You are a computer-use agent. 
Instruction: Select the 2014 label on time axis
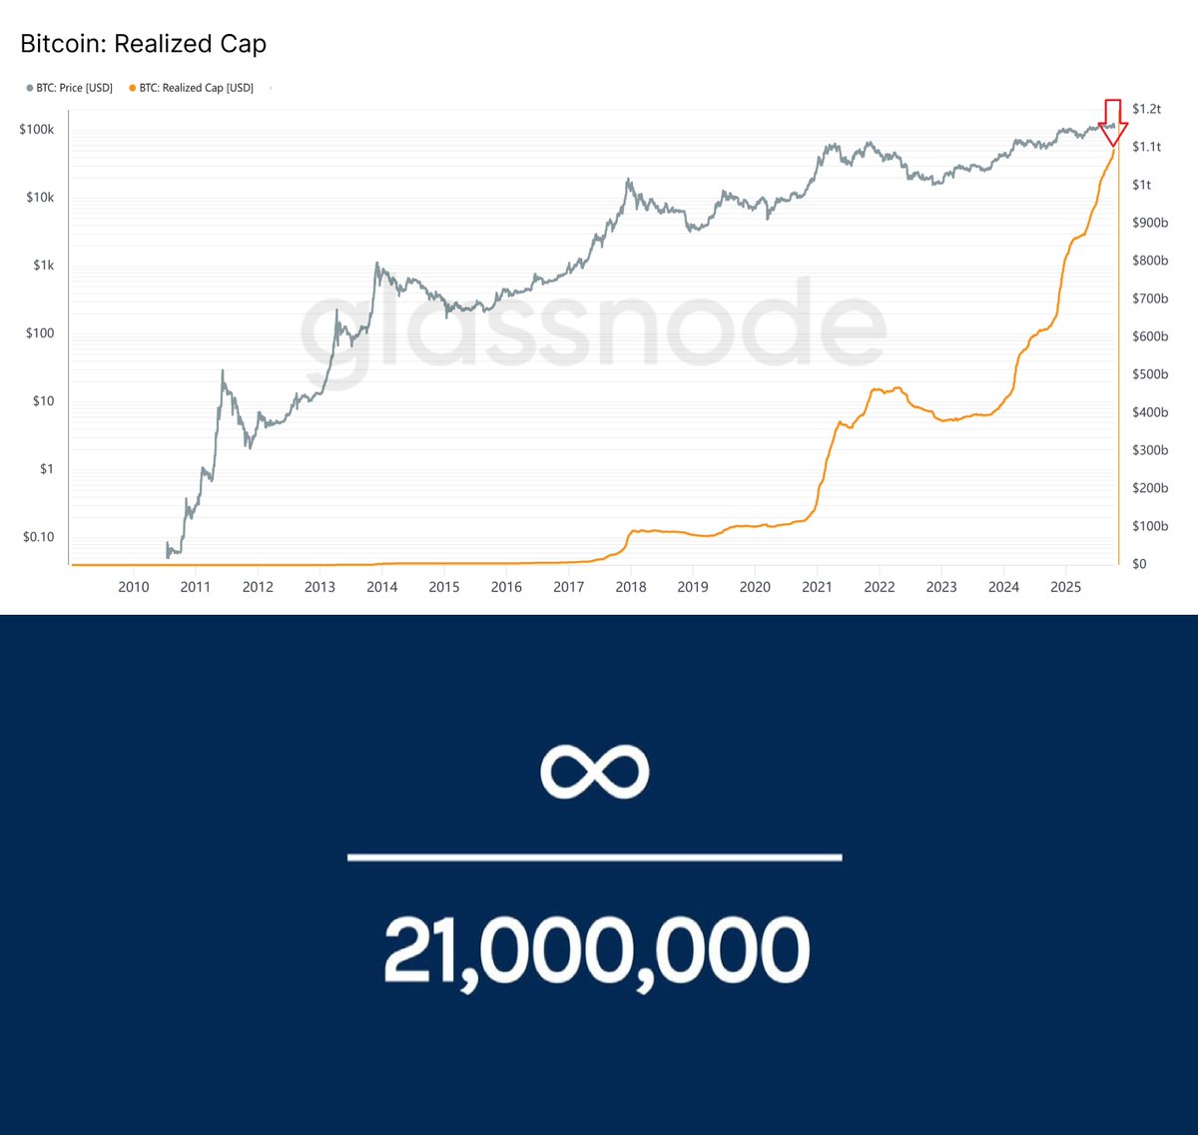click(x=382, y=587)
